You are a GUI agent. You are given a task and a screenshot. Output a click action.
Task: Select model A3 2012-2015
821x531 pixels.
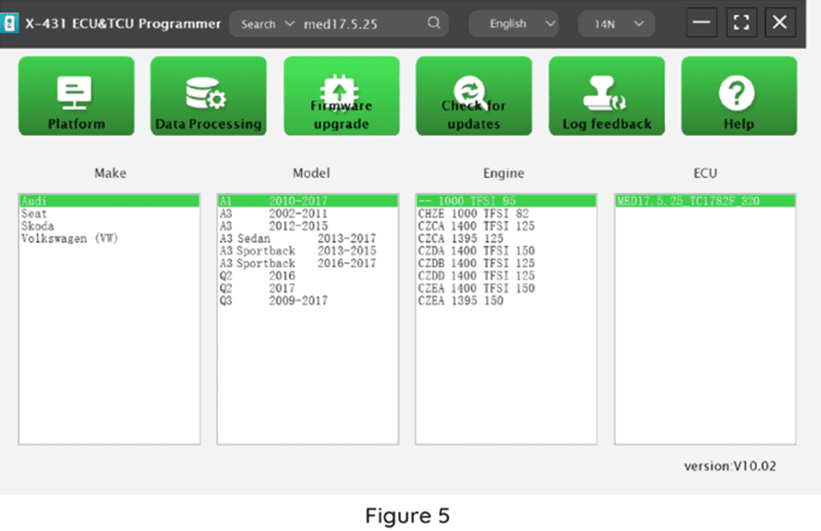point(308,226)
